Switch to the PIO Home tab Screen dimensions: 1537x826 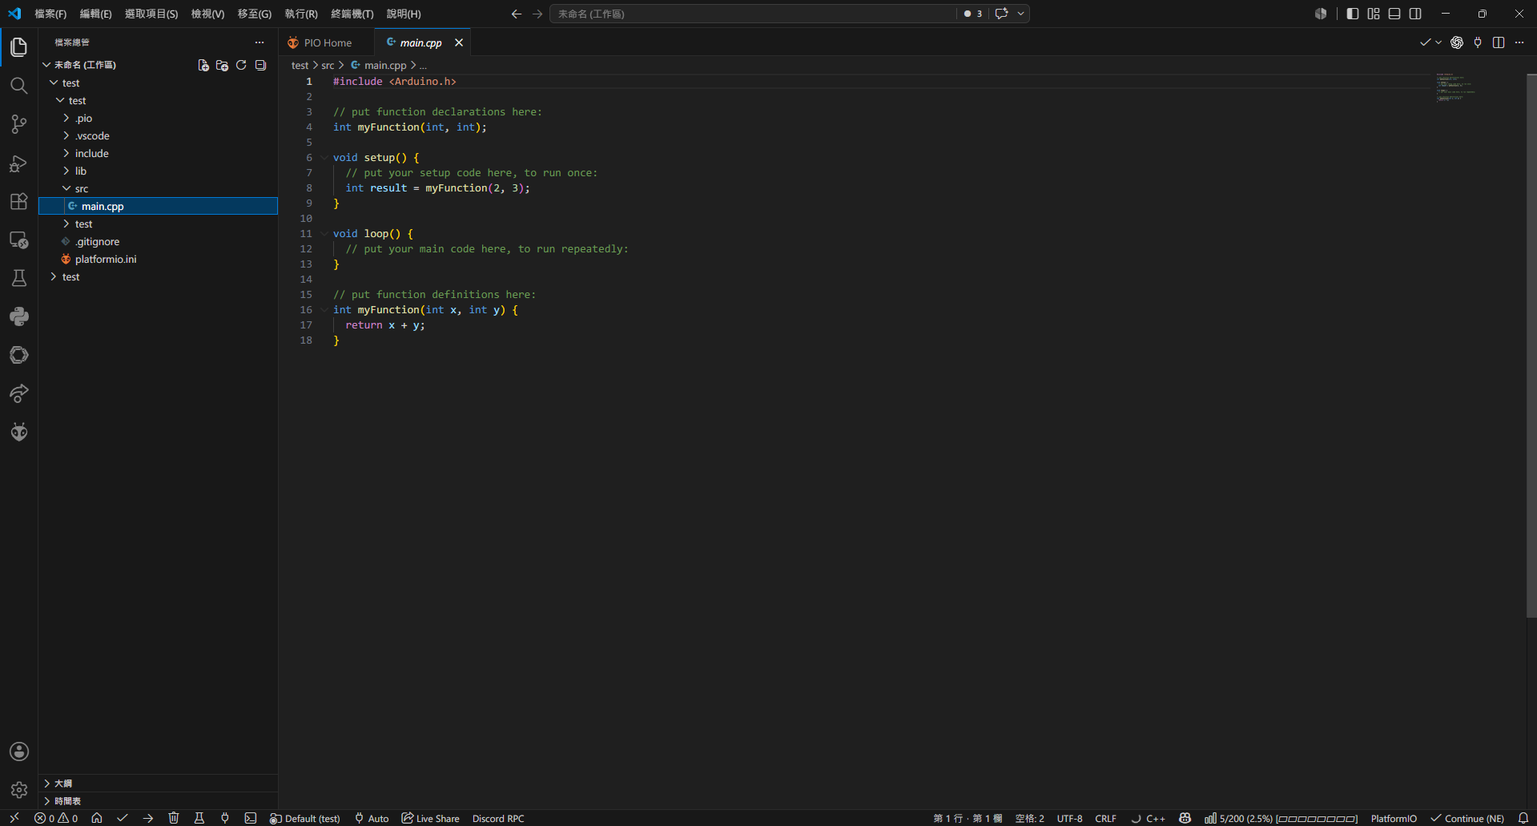(328, 42)
